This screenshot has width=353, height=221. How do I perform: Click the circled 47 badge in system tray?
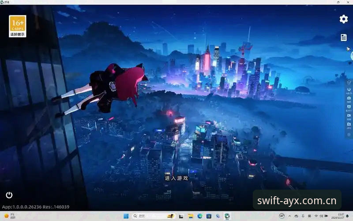pyautogui.click(x=282, y=216)
